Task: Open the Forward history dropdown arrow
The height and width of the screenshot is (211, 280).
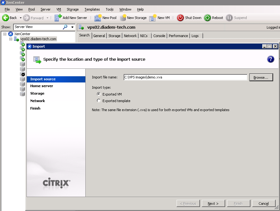Action: 47,18
